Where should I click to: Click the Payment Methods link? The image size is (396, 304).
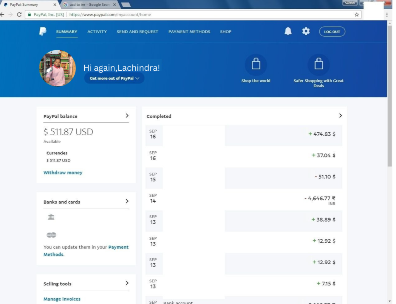click(x=86, y=251)
